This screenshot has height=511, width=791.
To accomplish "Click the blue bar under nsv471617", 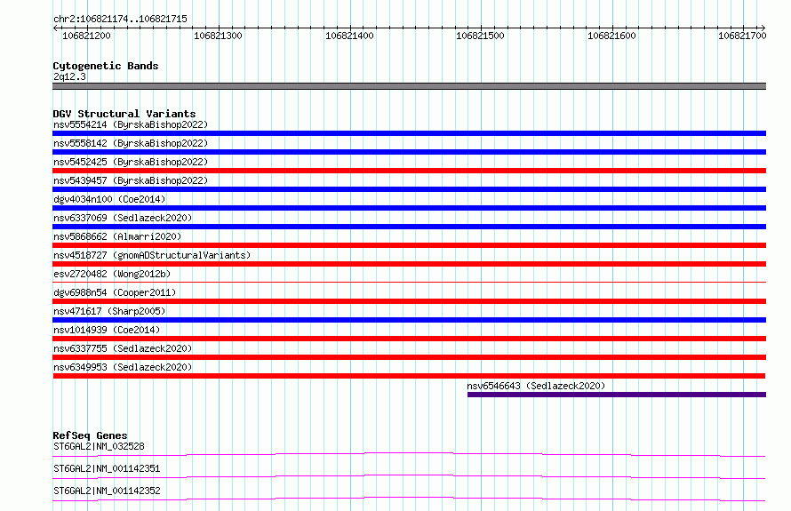I will pyautogui.click(x=409, y=320).
